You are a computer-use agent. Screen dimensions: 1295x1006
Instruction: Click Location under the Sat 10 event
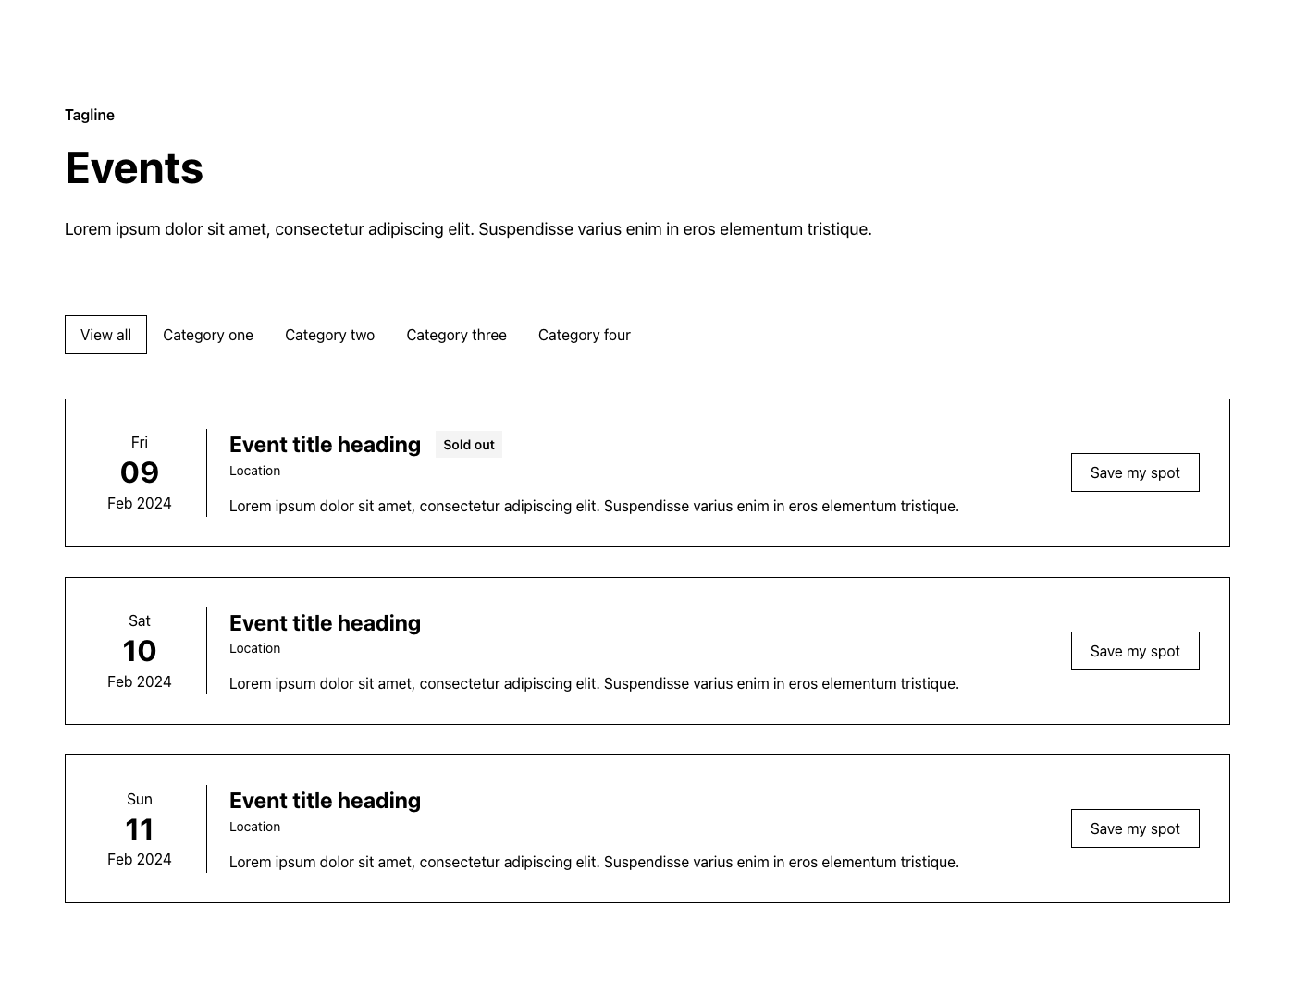(x=254, y=648)
